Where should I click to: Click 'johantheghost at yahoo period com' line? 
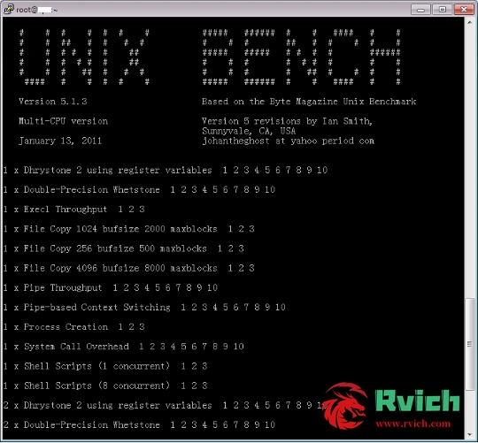(288, 141)
